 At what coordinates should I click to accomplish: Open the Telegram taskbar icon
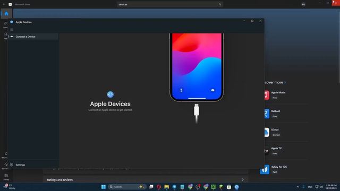pos(174,187)
